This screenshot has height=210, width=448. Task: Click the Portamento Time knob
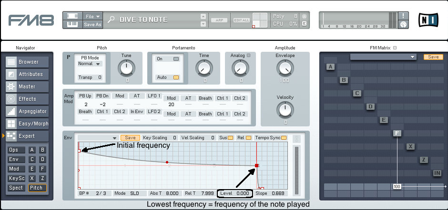(204, 68)
